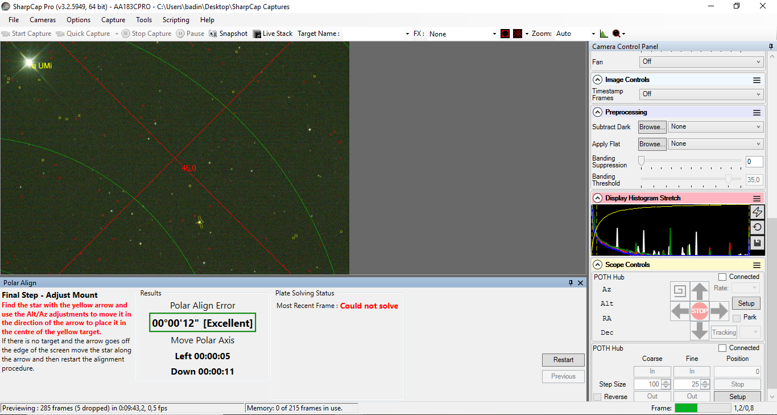The width and height of the screenshot is (777, 415).
Task: Toggle the red reticule overlay icon
Action: 505,34
